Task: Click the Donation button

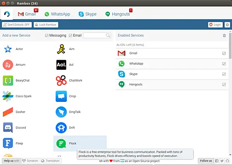Action: [31, 161]
